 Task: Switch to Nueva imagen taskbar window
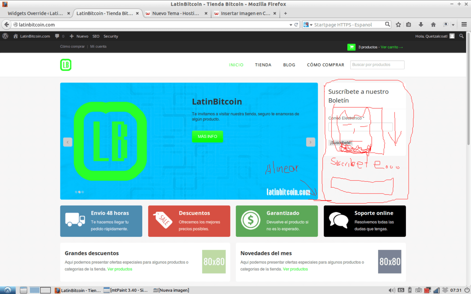pyautogui.click(x=171, y=290)
